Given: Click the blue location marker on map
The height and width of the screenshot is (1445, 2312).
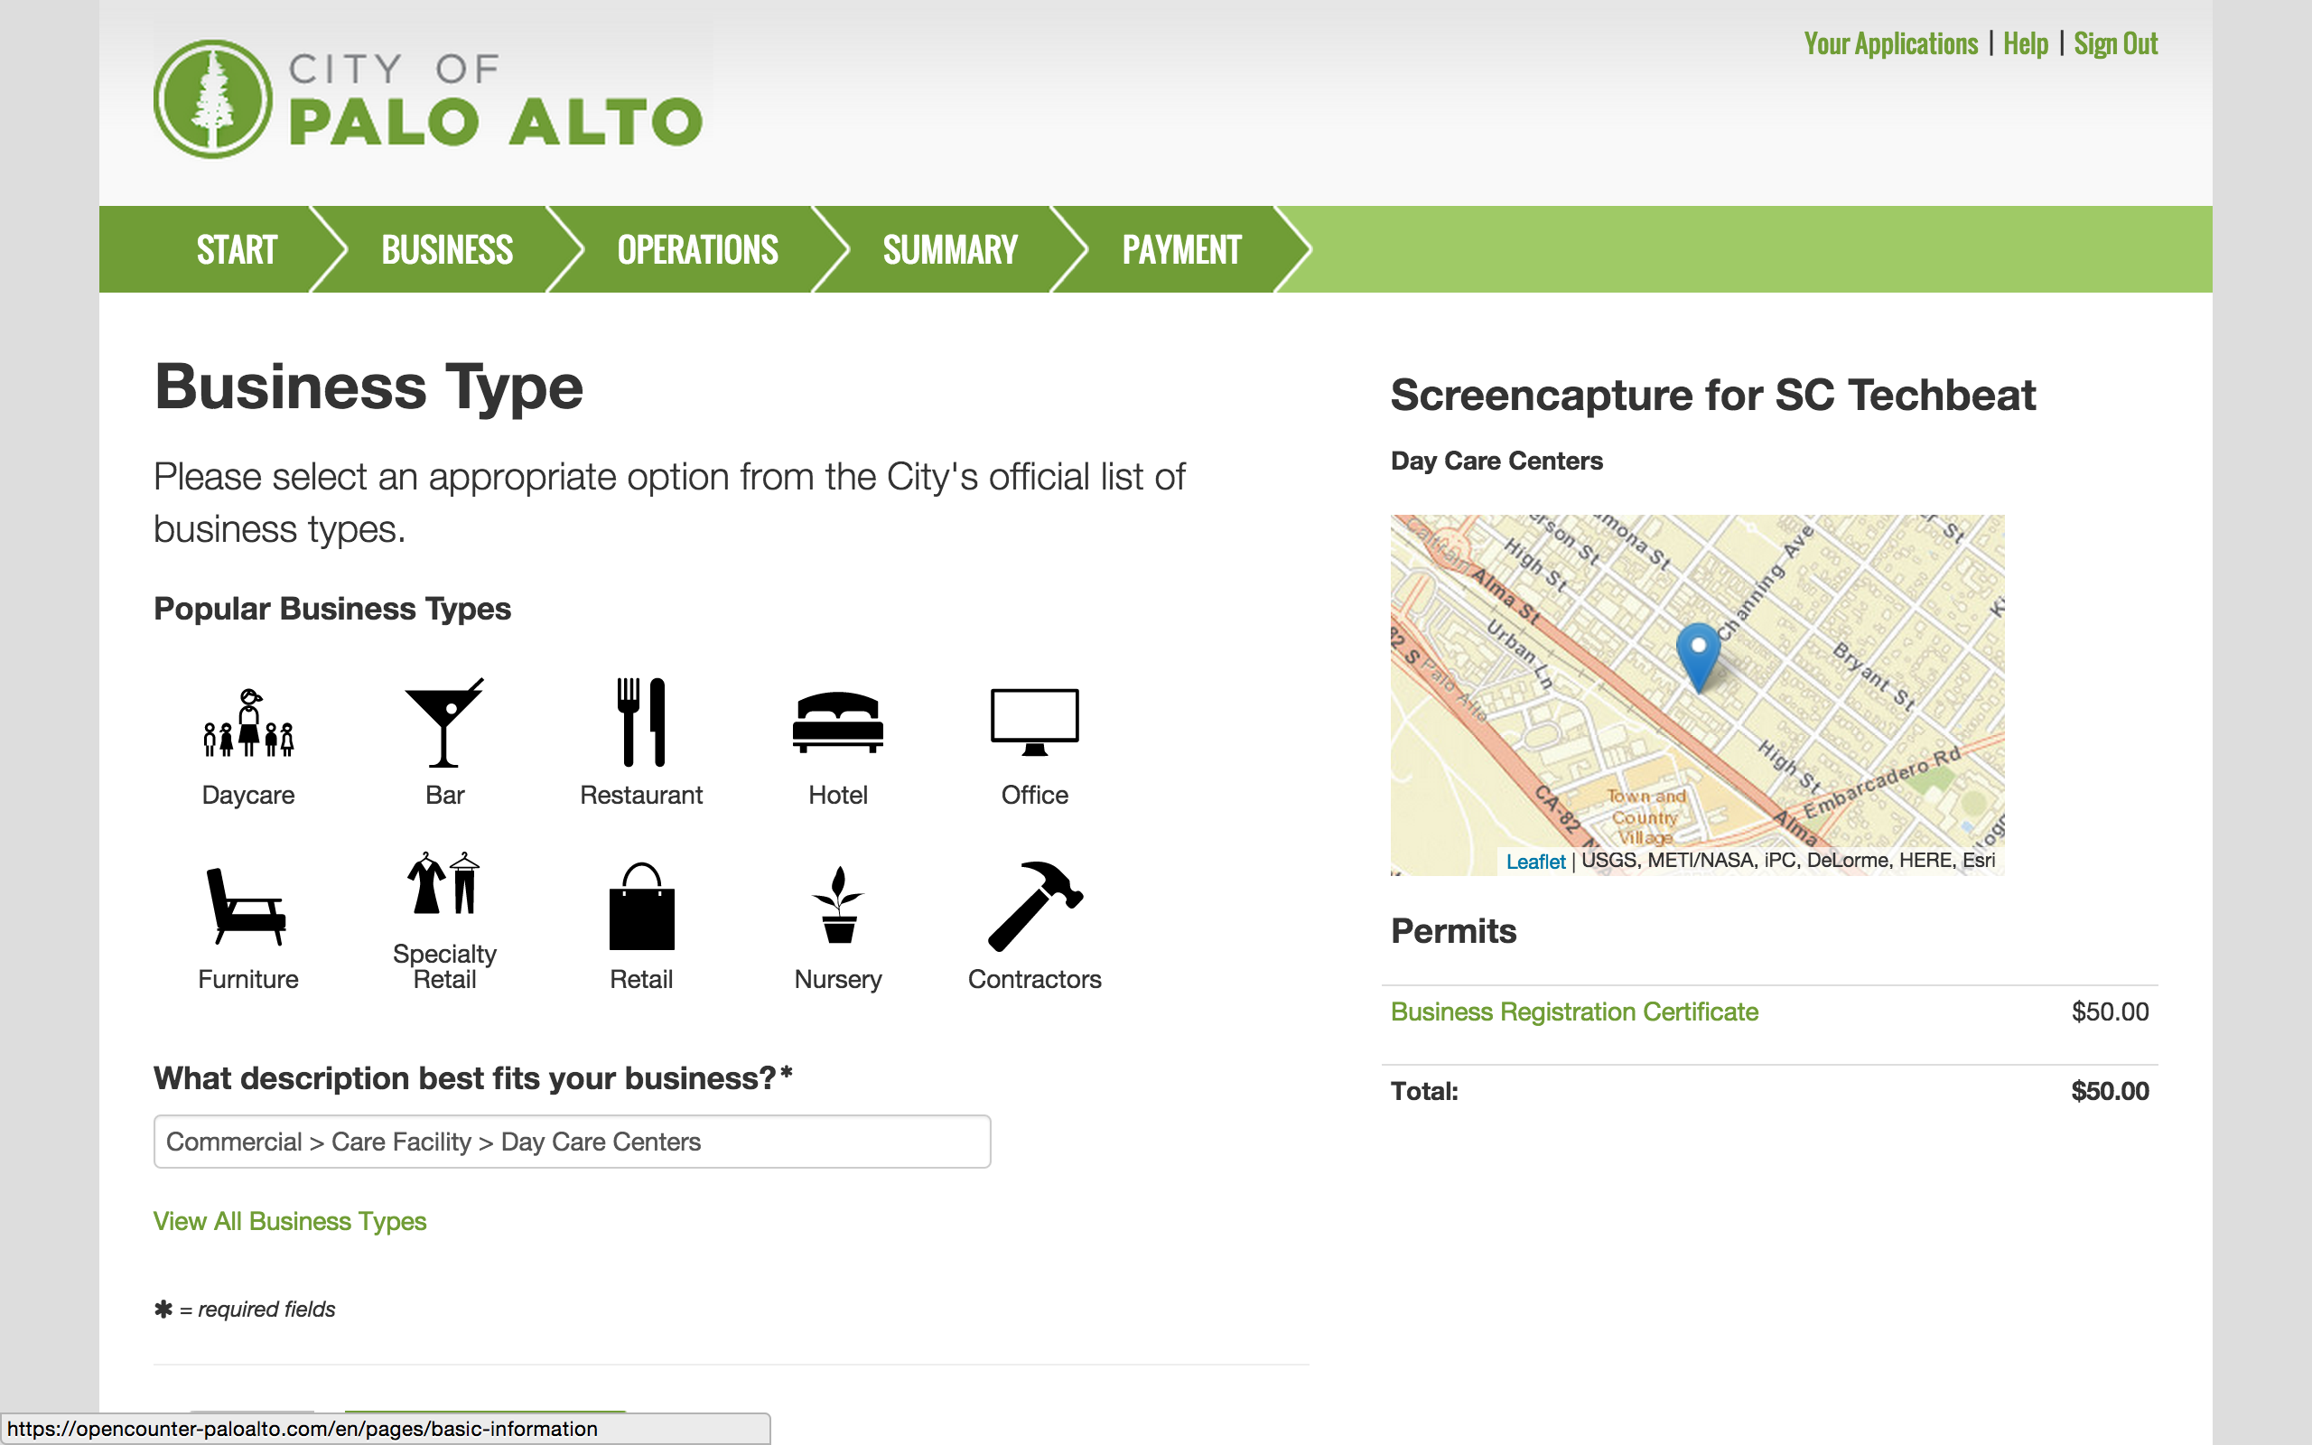Looking at the screenshot, I should tap(1698, 655).
